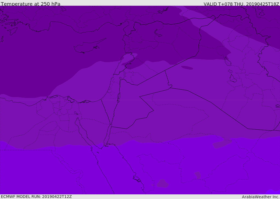Click the 'ArabiaWeather Inc.' credit text

coord(261,197)
